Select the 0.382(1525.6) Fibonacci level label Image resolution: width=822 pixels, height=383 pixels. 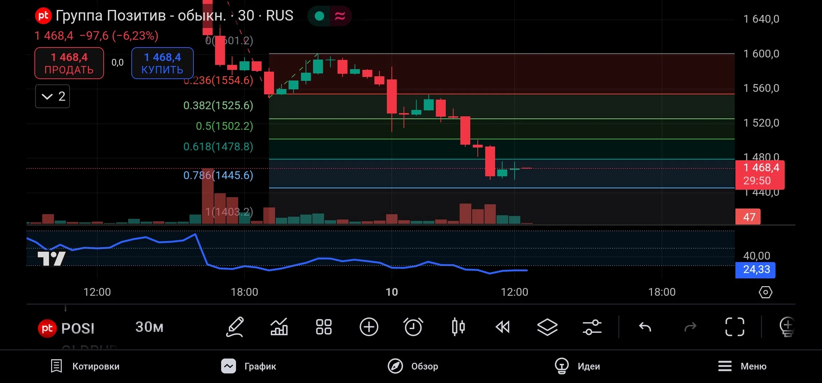pos(218,105)
